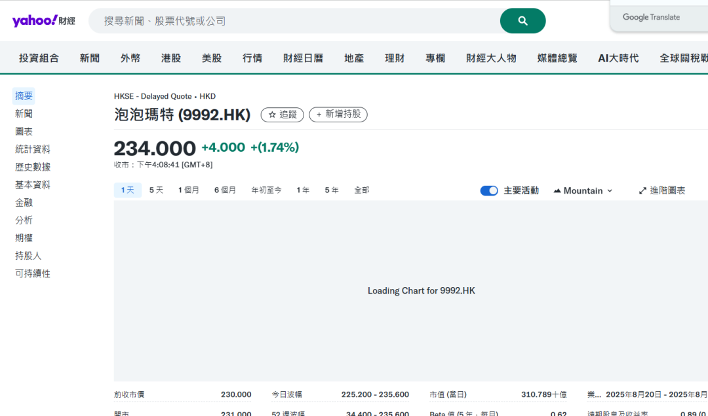
Task: Go to 外幣 section
Action: [130, 58]
